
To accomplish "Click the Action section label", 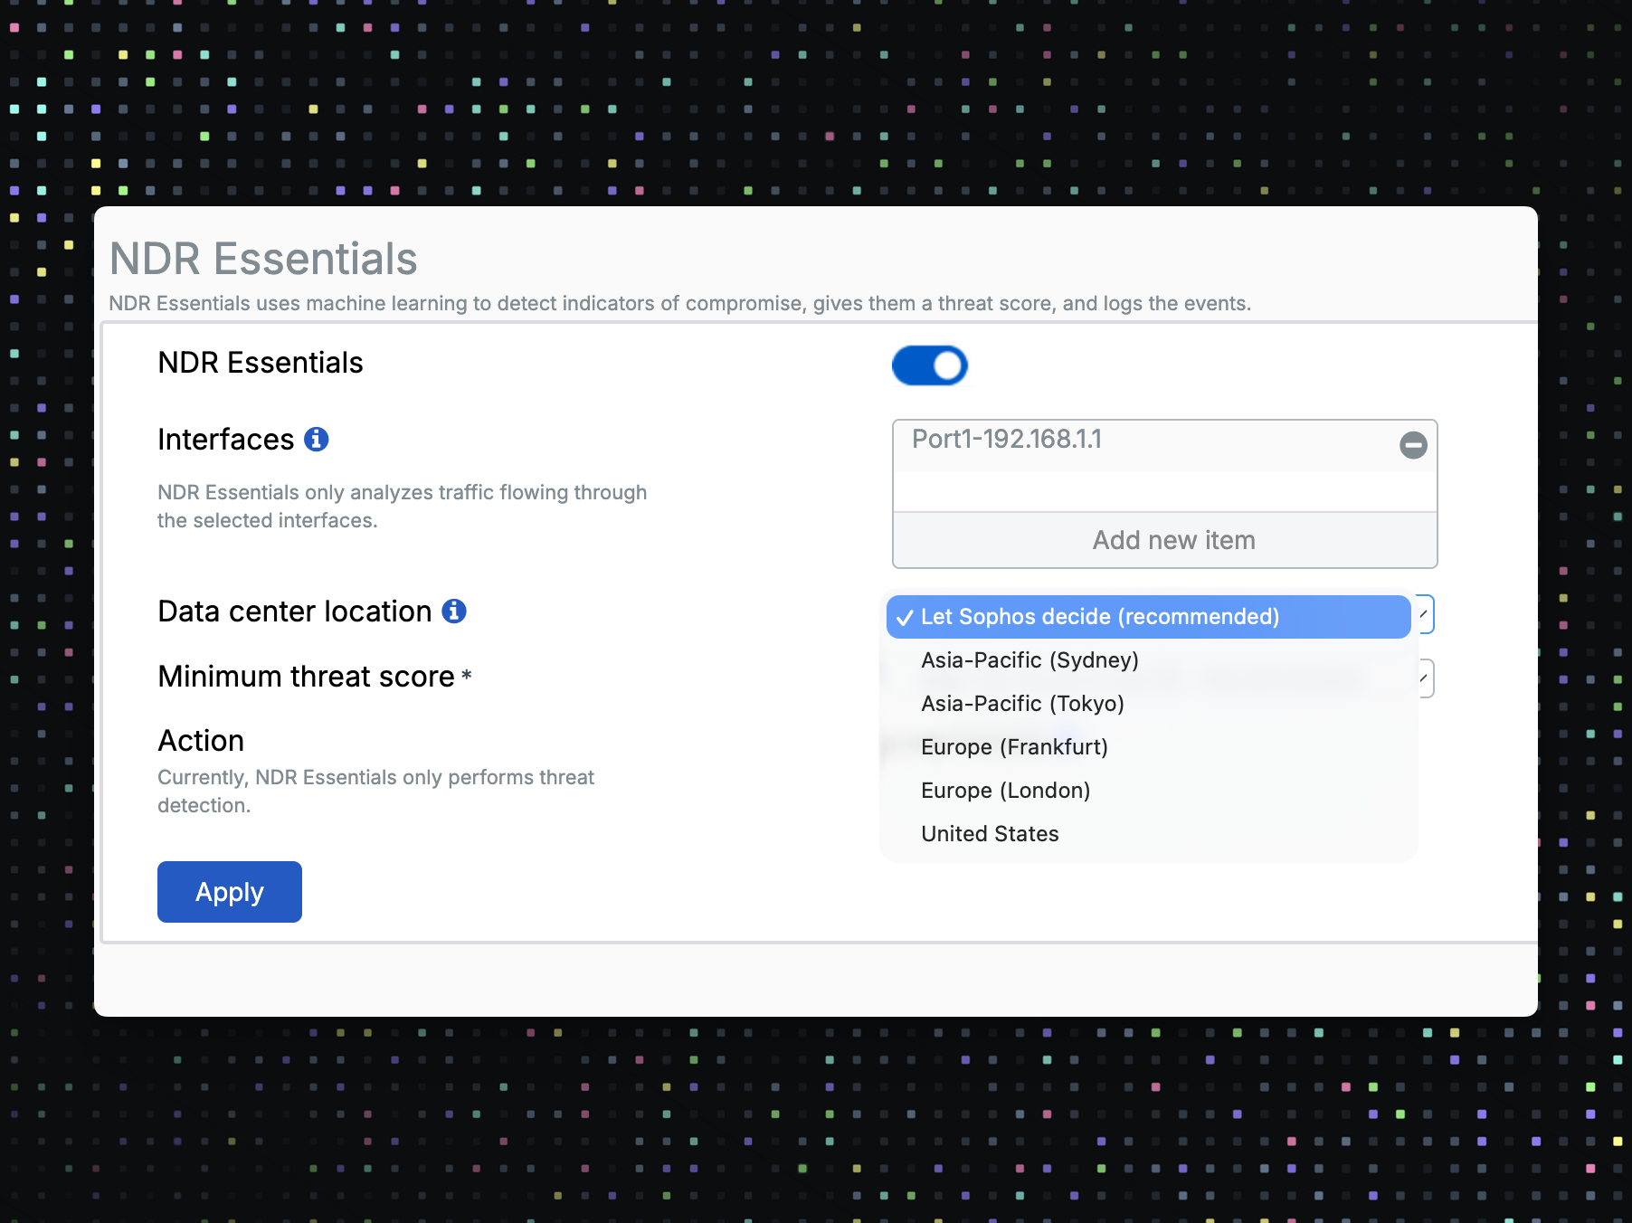I will pyautogui.click(x=201, y=741).
